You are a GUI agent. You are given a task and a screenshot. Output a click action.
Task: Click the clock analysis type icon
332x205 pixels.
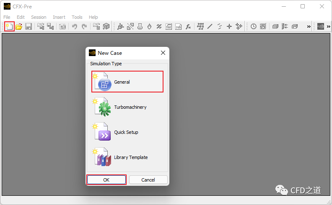point(254,26)
